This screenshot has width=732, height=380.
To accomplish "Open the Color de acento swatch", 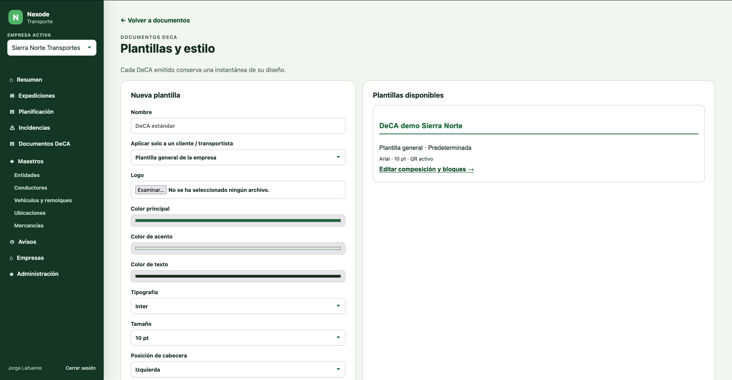I will click(238, 248).
